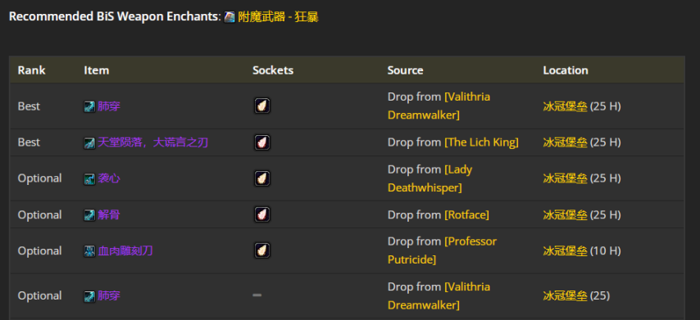
Task: Click the Rank column header
Action: tap(31, 70)
